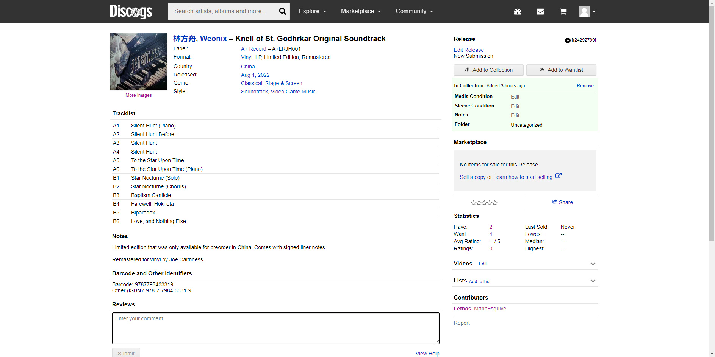The width and height of the screenshot is (715, 357).
Task: Click the Add to Wantlist button
Action: 561,70
